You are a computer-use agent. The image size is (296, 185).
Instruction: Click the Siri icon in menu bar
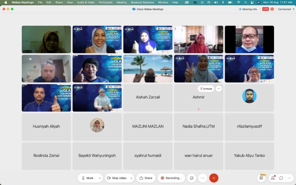click(x=258, y=2)
